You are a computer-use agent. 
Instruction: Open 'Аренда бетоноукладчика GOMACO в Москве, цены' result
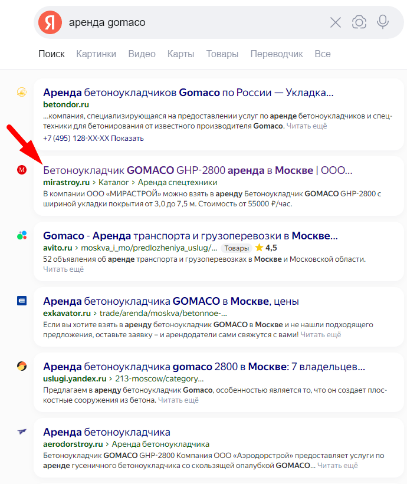click(171, 301)
